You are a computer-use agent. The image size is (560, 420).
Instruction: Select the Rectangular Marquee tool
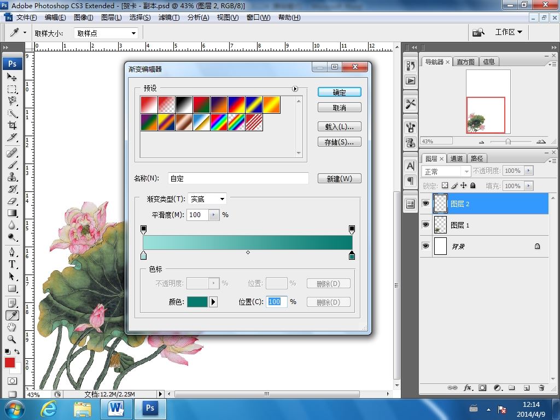(x=12, y=89)
